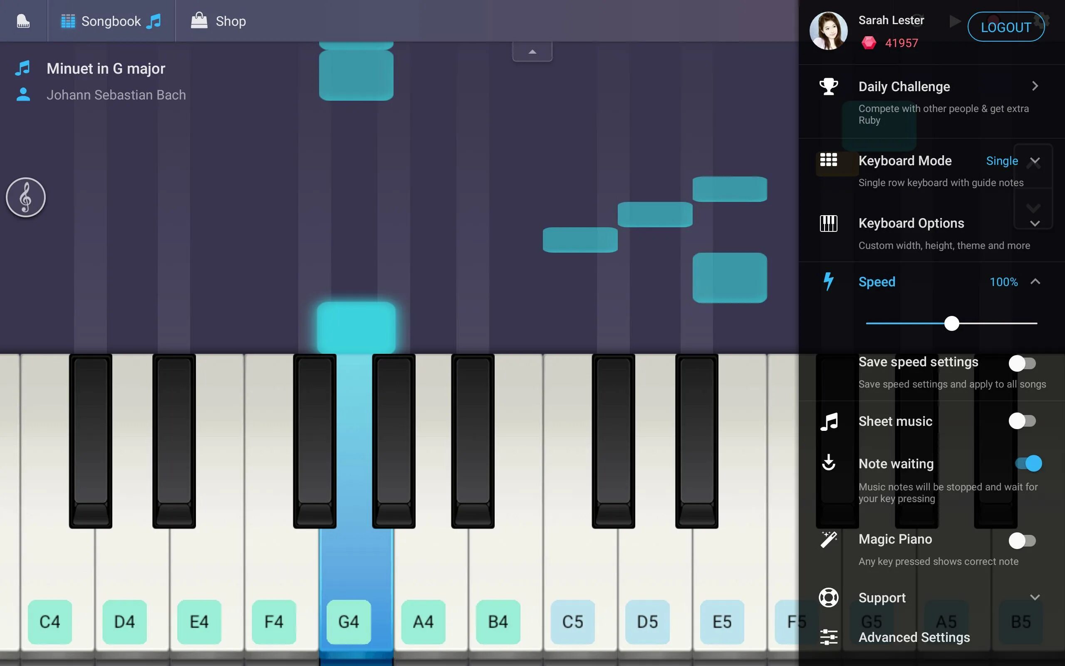The width and height of the screenshot is (1065, 666).
Task: Click LOGOUT button in top right
Action: tap(1006, 26)
